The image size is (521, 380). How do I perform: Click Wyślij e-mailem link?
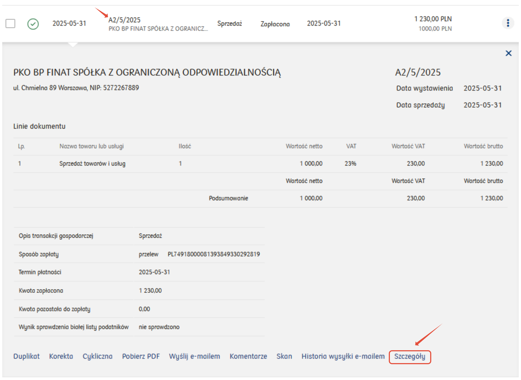(194, 356)
